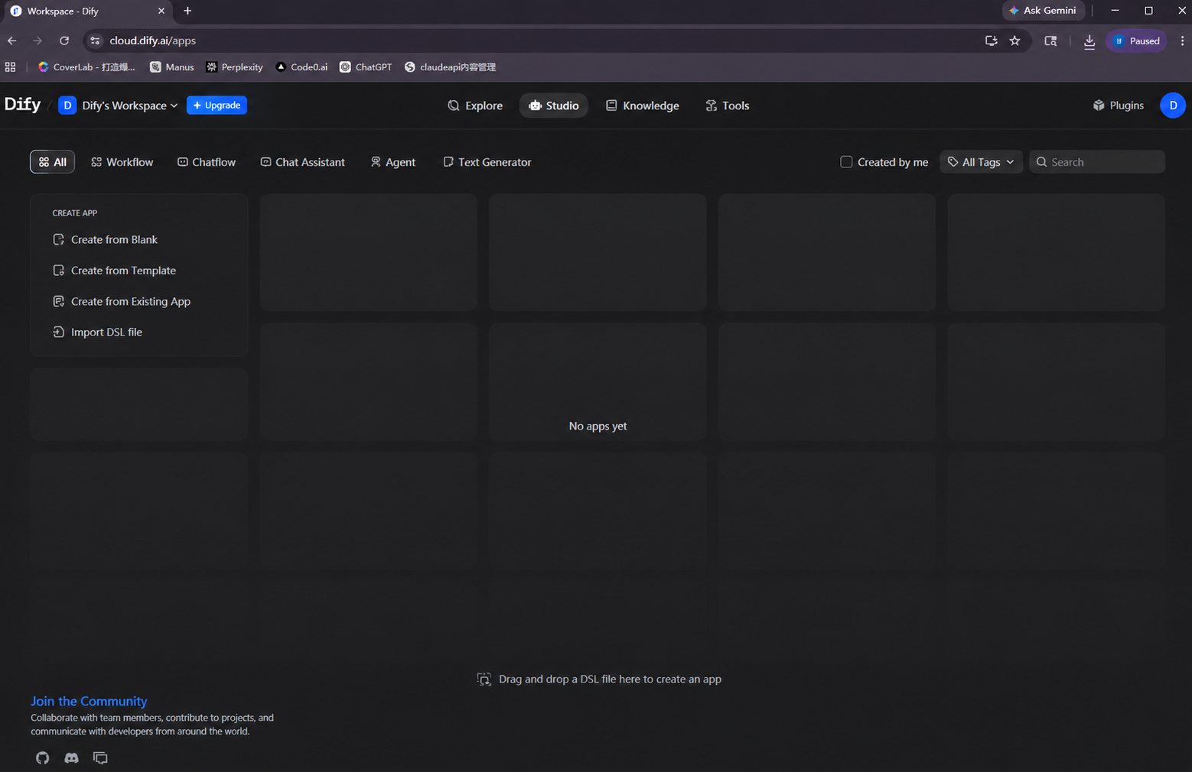Filter apps by Chatflow type
This screenshot has height=772, width=1192.
tap(207, 162)
